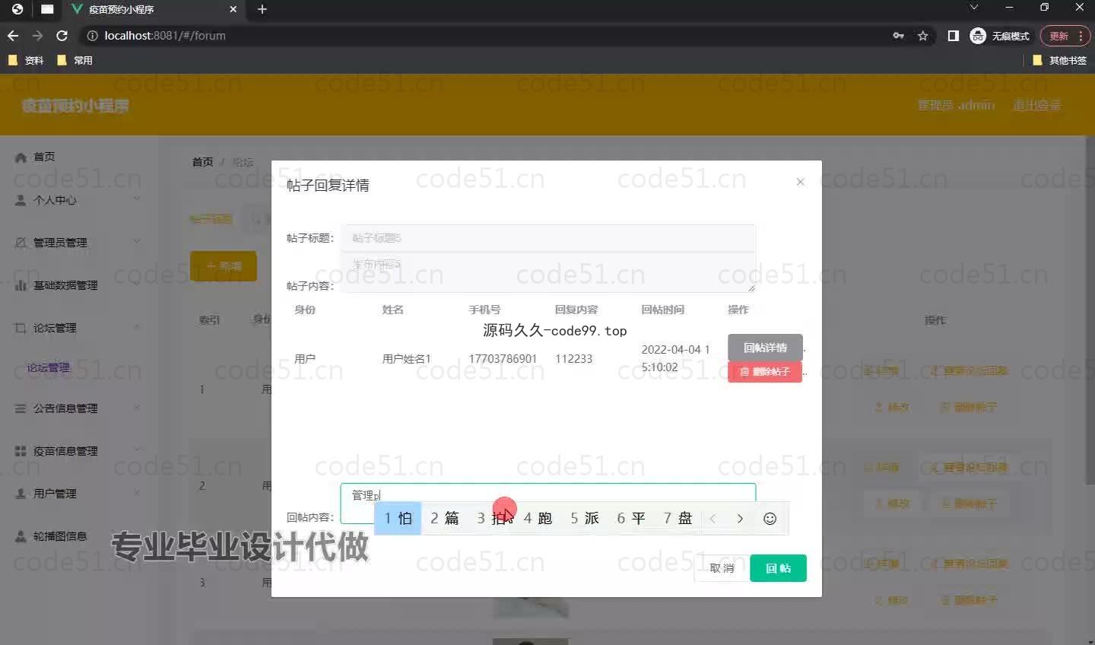The image size is (1095, 645).
Task: Click the 回复内容 column header
Action: click(576, 310)
